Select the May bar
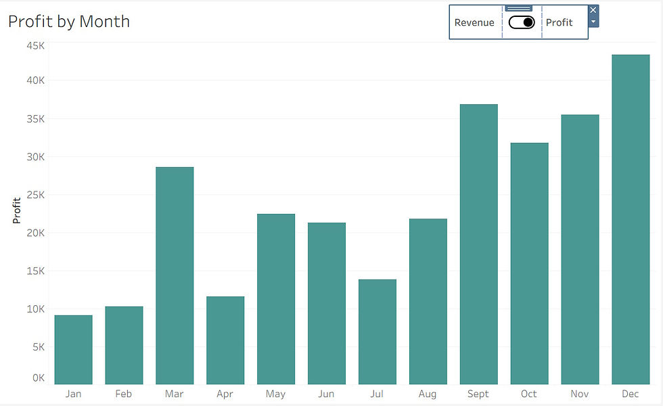The width and height of the screenshot is (663, 406). pyautogui.click(x=276, y=299)
